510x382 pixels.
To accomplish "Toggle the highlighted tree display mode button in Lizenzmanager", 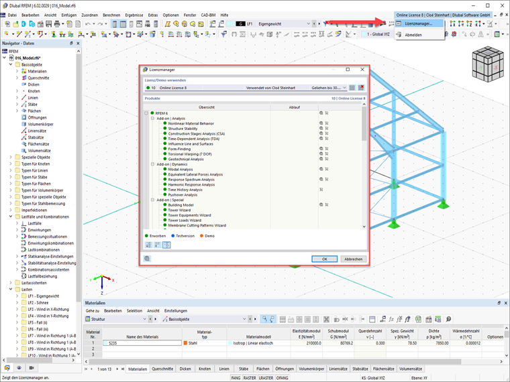I will [x=166, y=245].
